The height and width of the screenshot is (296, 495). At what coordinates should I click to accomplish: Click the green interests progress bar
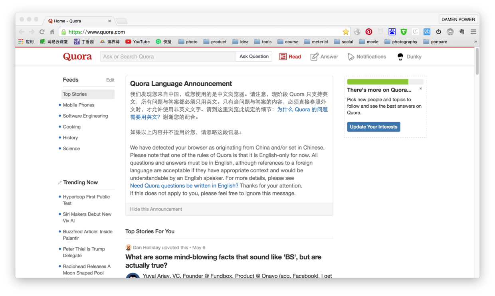click(378, 82)
